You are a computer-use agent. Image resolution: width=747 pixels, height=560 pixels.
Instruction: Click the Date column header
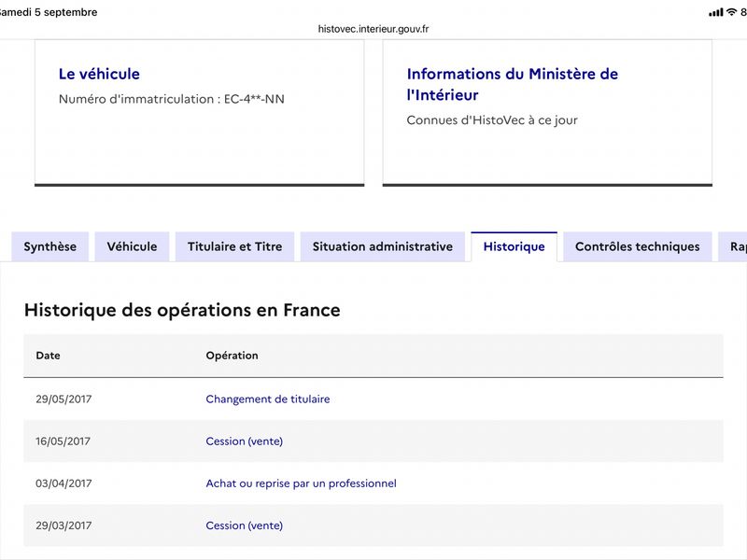[x=49, y=356]
